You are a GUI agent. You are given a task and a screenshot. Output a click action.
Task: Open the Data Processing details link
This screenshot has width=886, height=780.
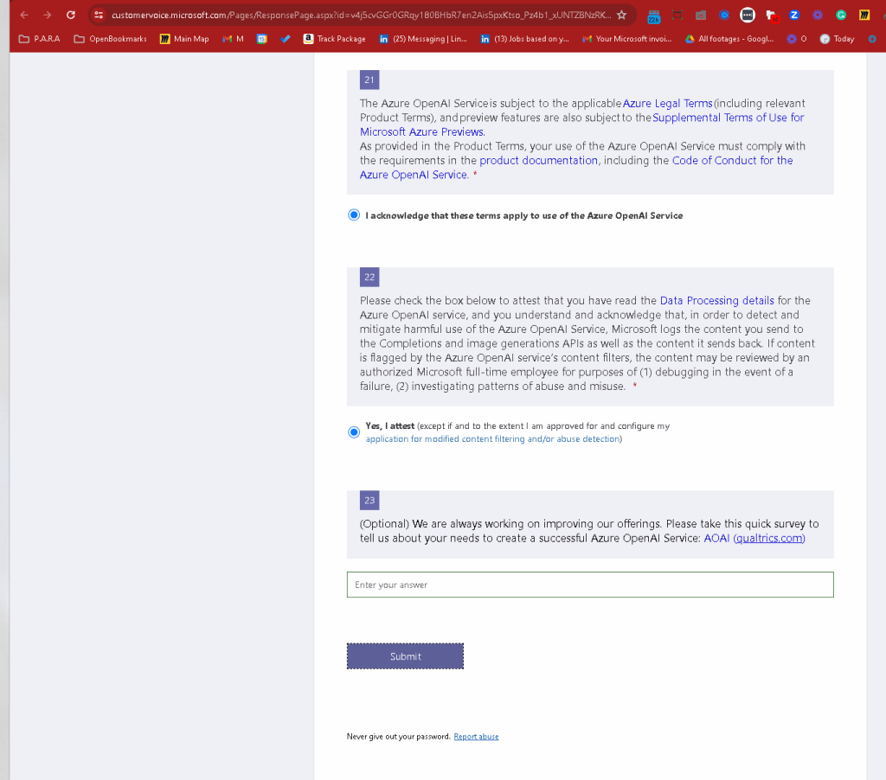tap(716, 300)
